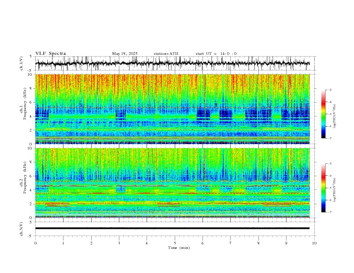Screen dimensions: 354x273
Task: Click the '5' tick on the time axis
Action: click(x=175, y=243)
